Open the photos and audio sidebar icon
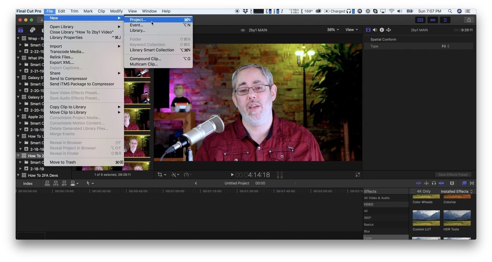This screenshot has height=262, width=492. click(x=32, y=30)
